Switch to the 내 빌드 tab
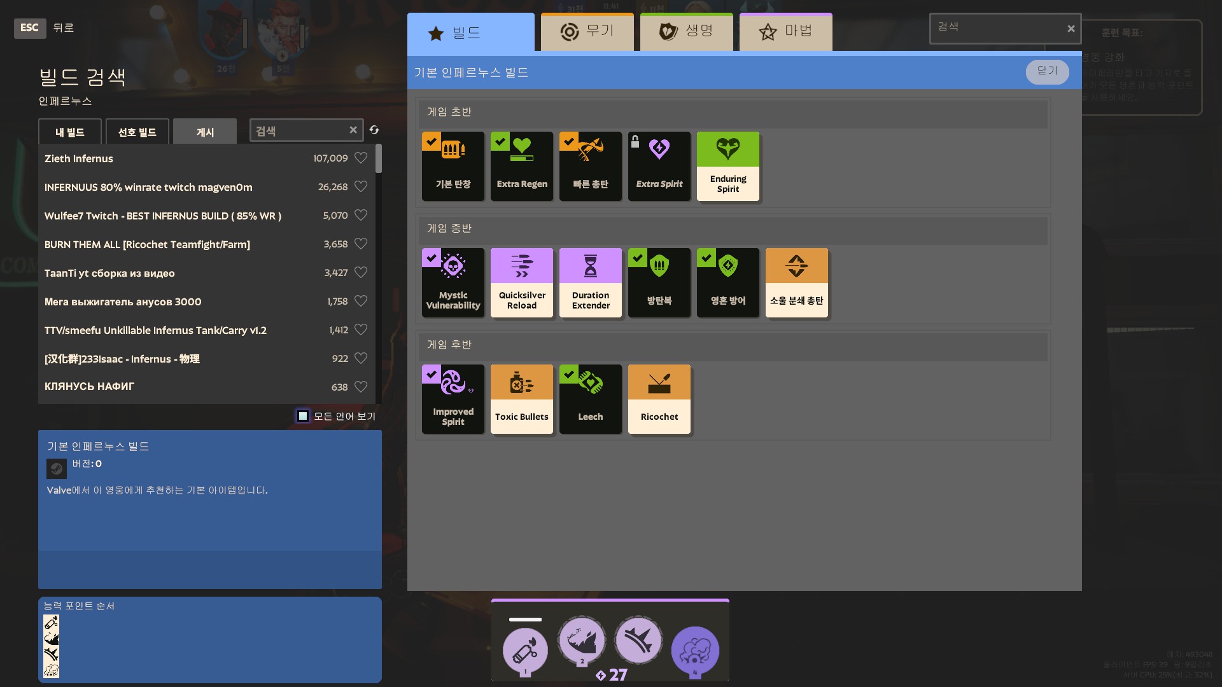 pyautogui.click(x=70, y=132)
